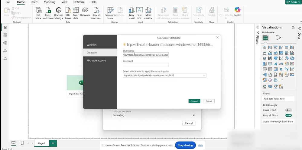This screenshot has width=302, height=150.
Task: Add a Text box from ribbon
Action: pos(139,13)
